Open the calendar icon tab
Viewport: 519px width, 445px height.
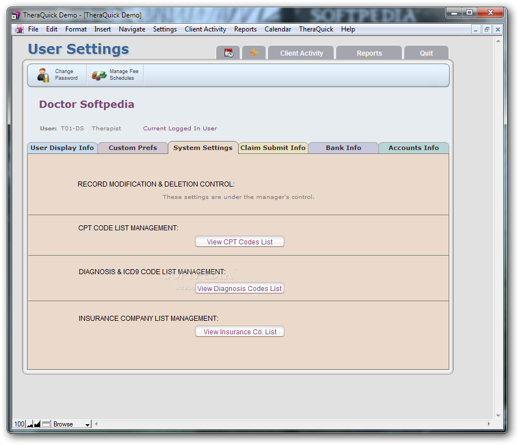[228, 53]
